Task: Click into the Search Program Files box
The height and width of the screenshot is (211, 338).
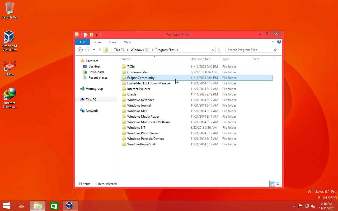Action: [x=249, y=50]
